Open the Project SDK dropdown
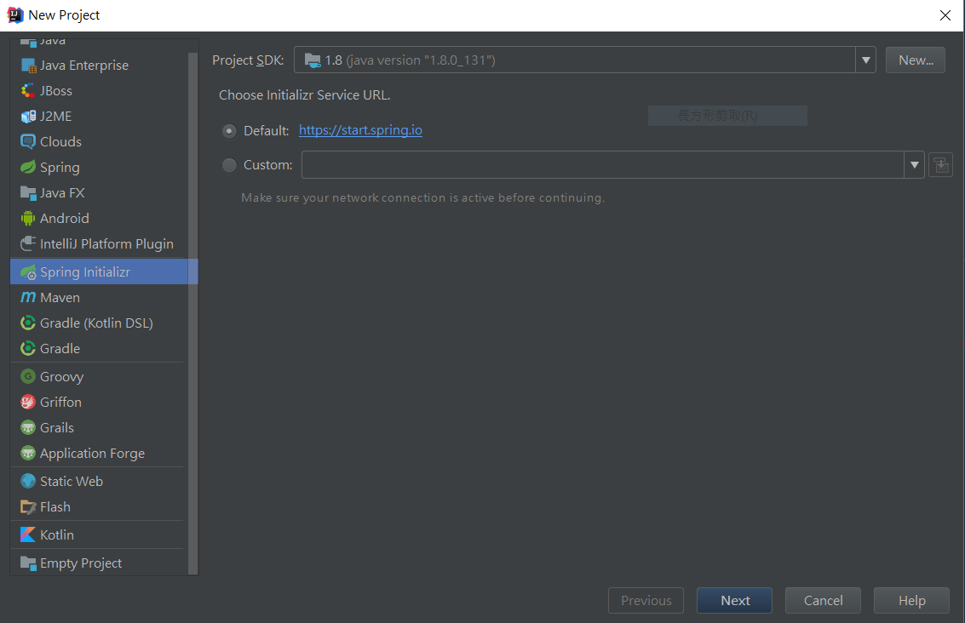This screenshot has width=965, height=623. point(866,60)
